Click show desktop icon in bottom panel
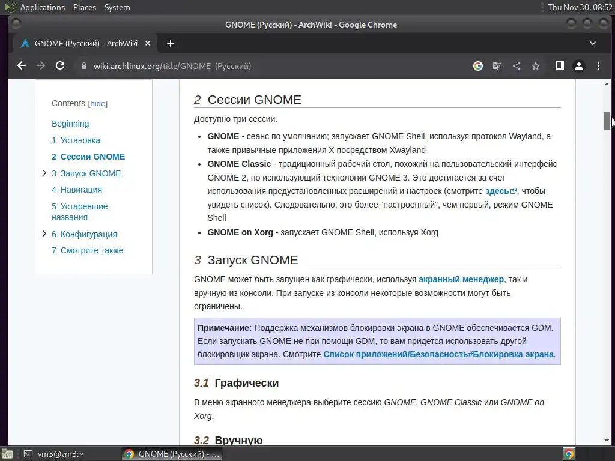Viewport: 615px width, 461px height. coord(7,454)
